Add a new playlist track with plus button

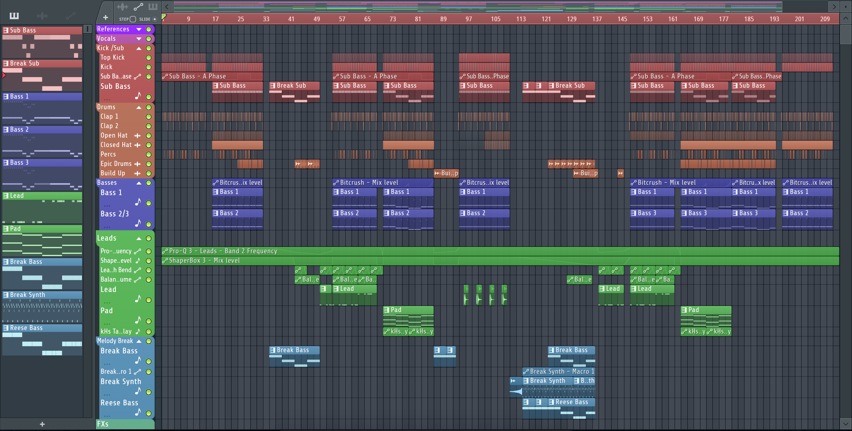point(106,17)
